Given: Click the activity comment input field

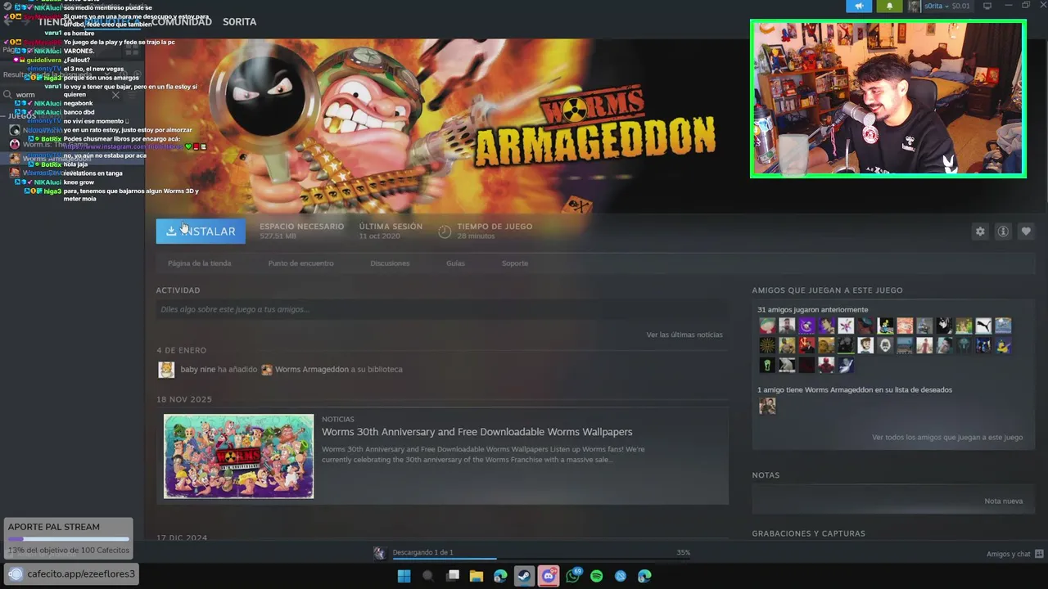Looking at the screenshot, I should [x=441, y=310].
